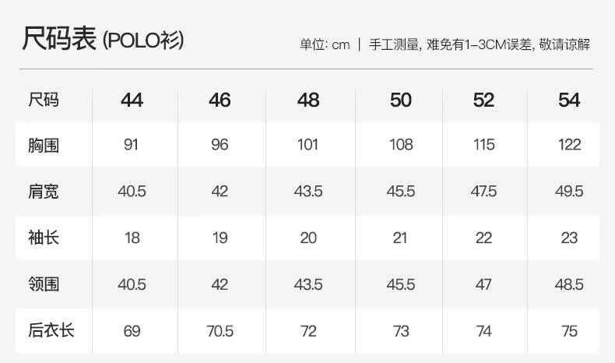Select size 44 column header
Screen dimensions: 615x363
coord(132,100)
